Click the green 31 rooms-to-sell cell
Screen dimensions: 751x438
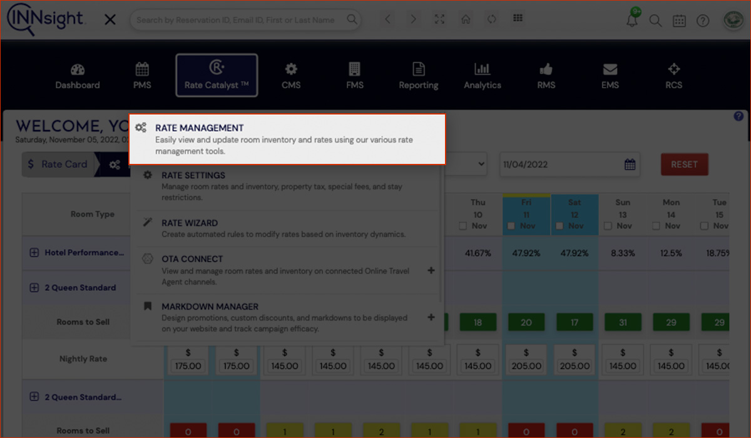click(623, 322)
